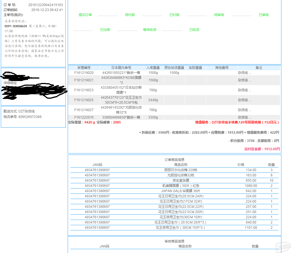Select the 待审核 progress step
The image size is (291, 253).
tap(219, 15)
